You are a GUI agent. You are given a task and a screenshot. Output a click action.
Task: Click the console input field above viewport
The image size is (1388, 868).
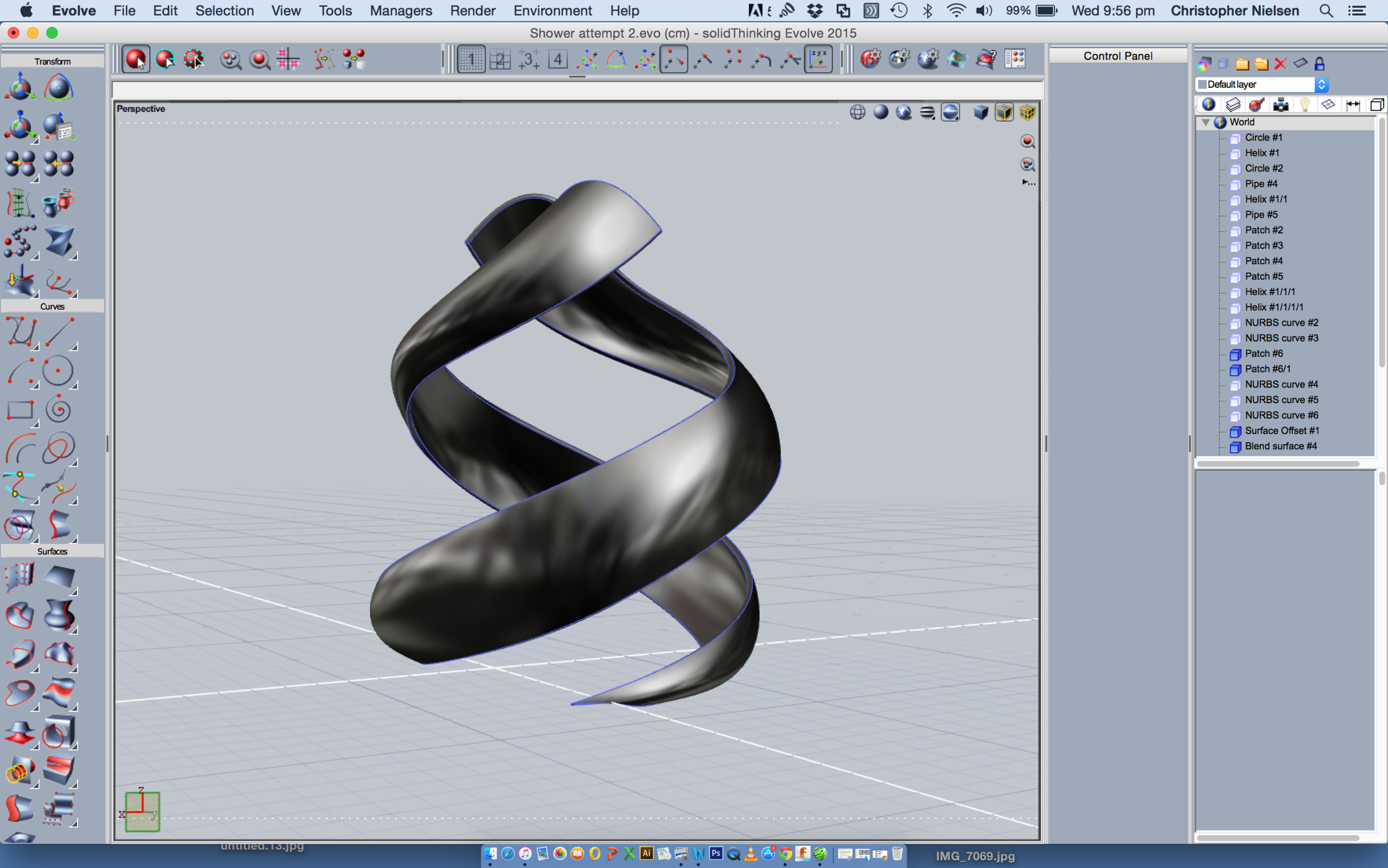tap(577, 90)
